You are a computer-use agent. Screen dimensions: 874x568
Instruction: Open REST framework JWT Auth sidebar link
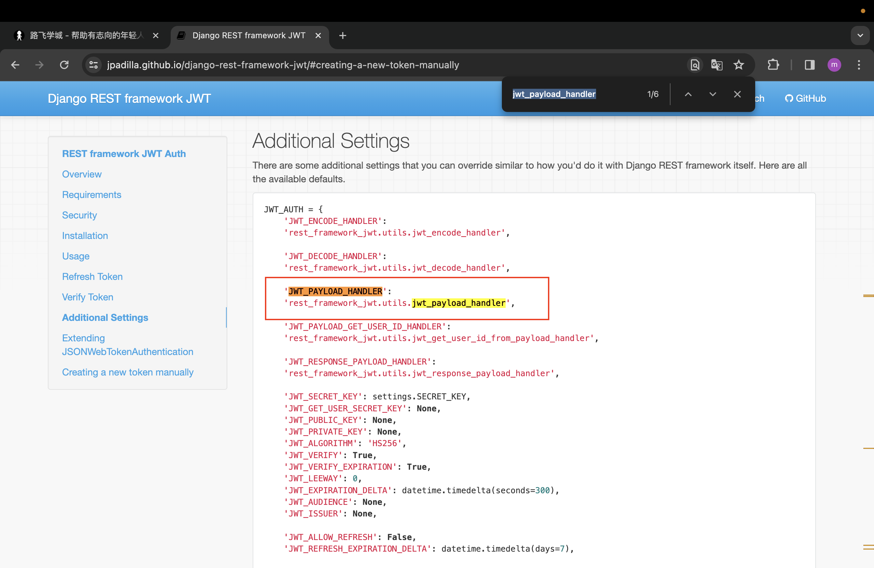coord(124,154)
